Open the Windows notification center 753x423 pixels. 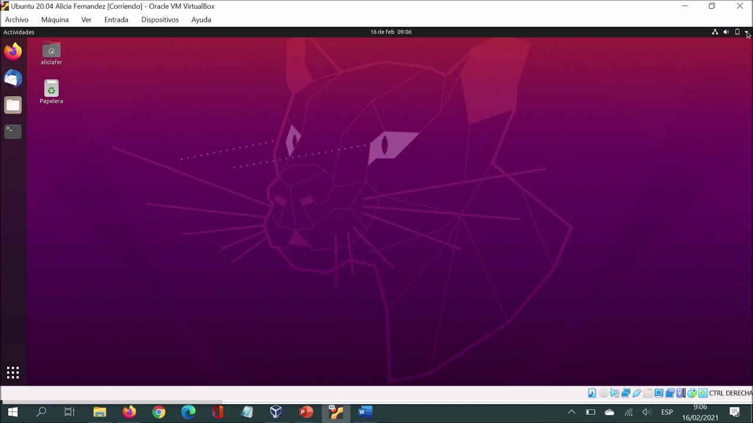point(734,412)
